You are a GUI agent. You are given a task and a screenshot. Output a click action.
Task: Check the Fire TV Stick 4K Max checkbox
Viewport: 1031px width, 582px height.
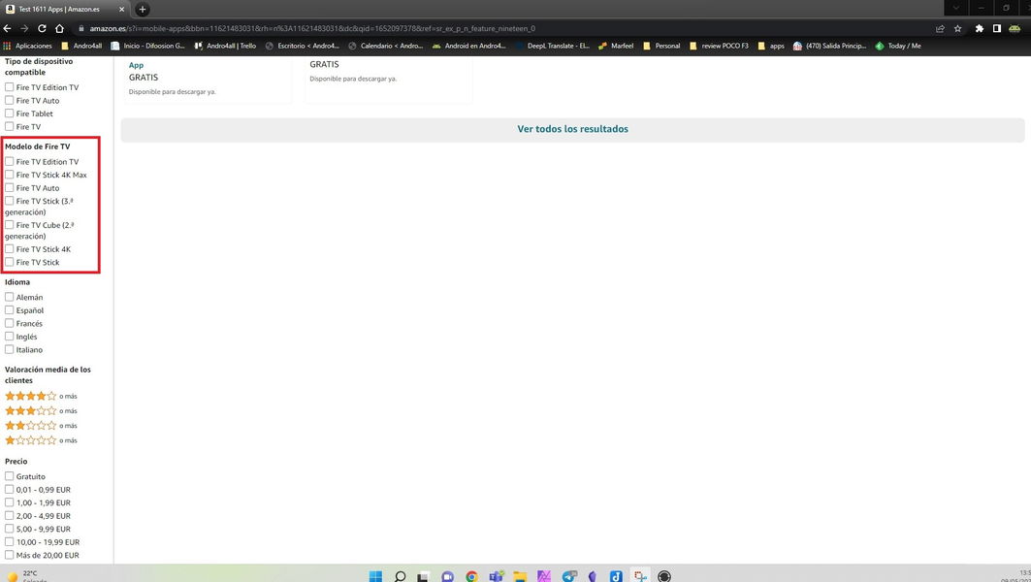tap(10, 176)
